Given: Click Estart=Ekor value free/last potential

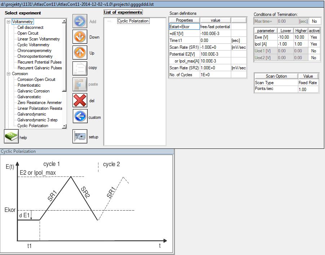Looking at the screenshot, I should pos(215,27).
